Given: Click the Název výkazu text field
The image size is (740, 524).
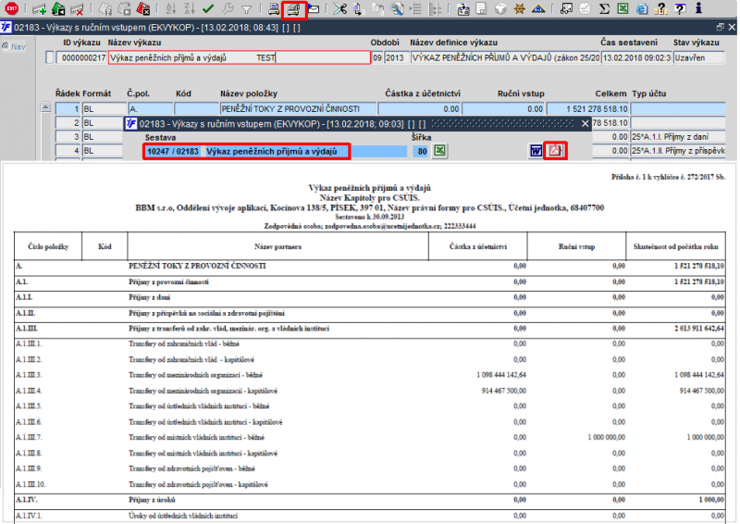Looking at the screenshot, I should pyautogui.click(x=238, y=57).
